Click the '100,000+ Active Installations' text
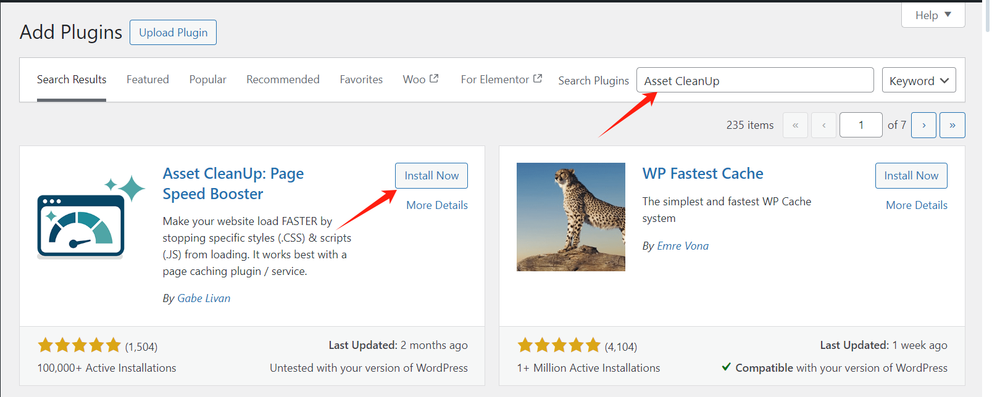Image resolution: width=992 pixels, height=397 pixels. click(x=107, y=368)
